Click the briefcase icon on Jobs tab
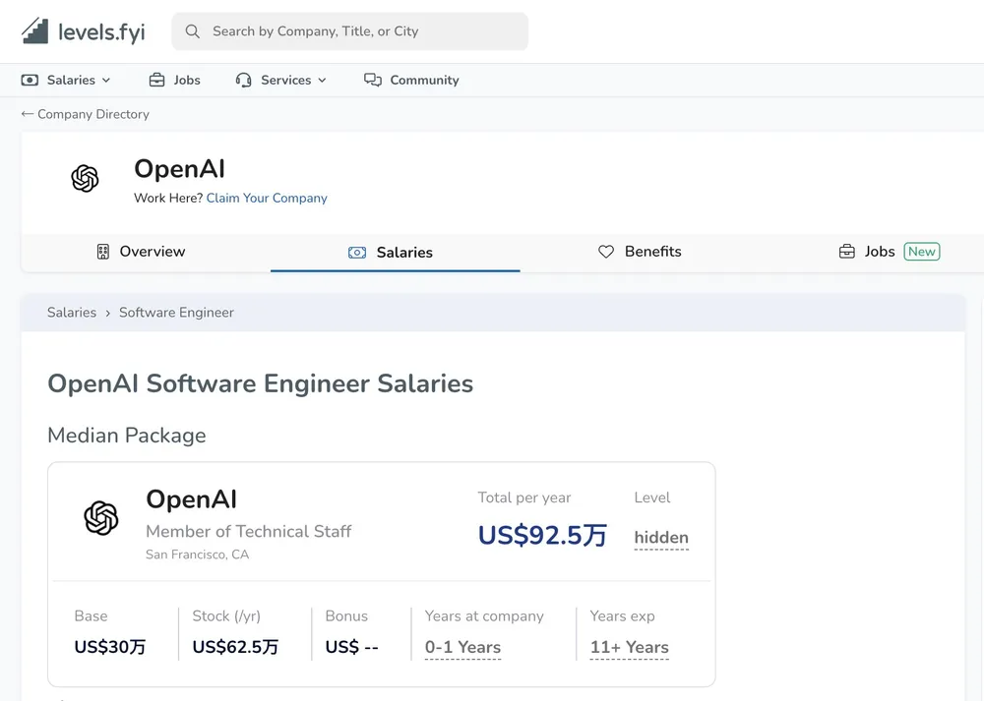The height and width of the screenshot is (701, 984). [847, 252]
